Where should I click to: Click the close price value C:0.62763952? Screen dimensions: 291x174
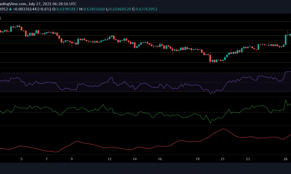tap(145, 9)
